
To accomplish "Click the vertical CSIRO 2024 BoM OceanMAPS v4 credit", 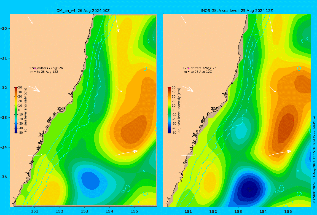I will tap(314, 160).
